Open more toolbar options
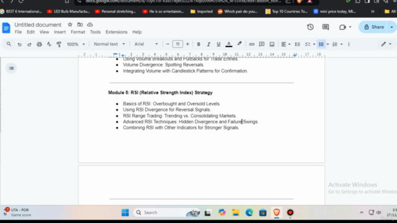This screenshot has width=397, height=223. 349,44
